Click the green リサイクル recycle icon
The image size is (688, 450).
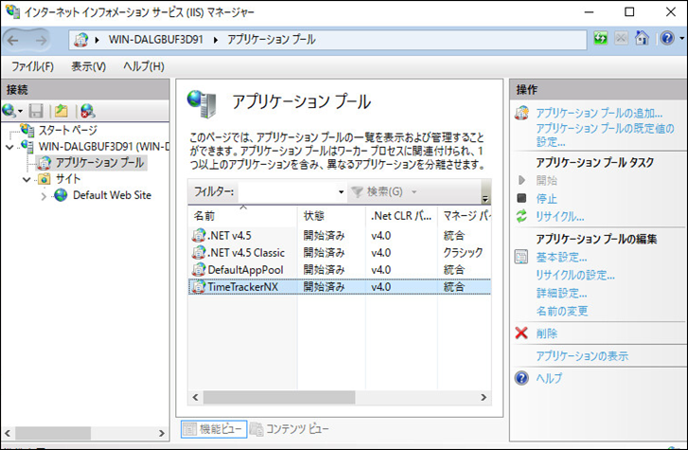(x=521, y=216)
